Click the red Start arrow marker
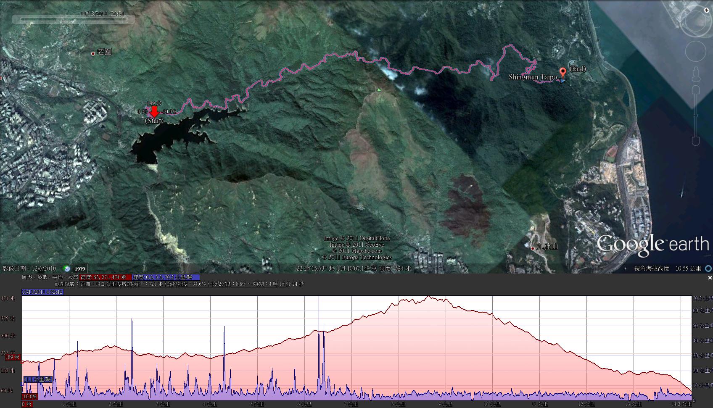713x408 pixels. pos(154,112)
